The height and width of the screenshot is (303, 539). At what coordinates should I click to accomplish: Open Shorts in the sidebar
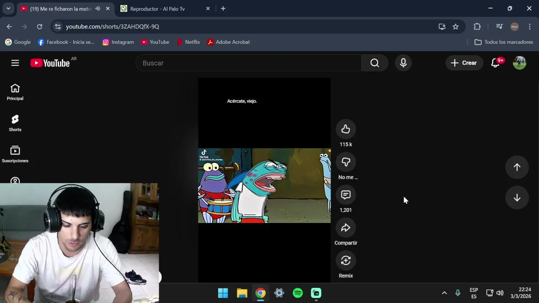tap(15, 123)
